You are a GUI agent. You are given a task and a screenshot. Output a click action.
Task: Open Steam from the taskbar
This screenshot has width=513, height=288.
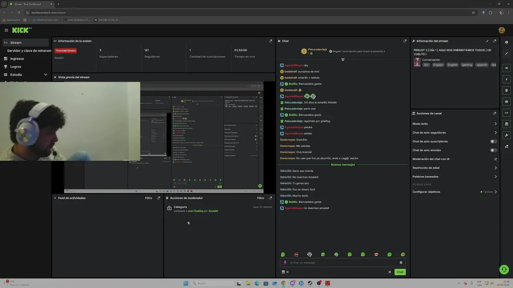pyautogui.click(x=310, y=283)
